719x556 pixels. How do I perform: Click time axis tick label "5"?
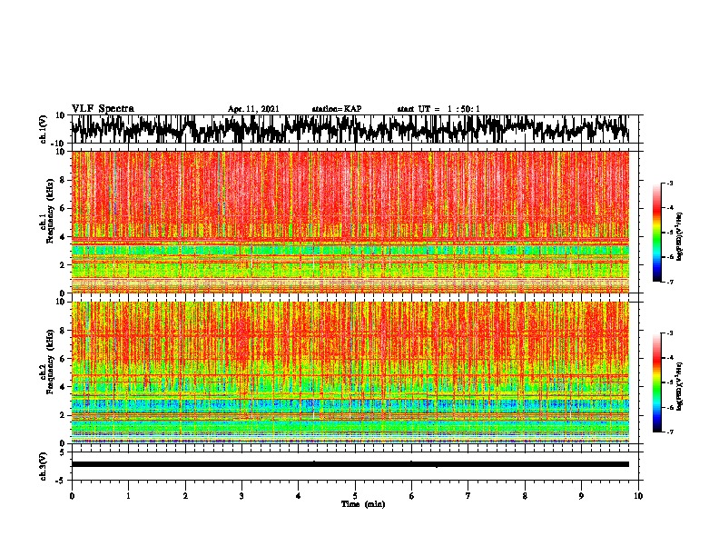click(x=355, y=496)
